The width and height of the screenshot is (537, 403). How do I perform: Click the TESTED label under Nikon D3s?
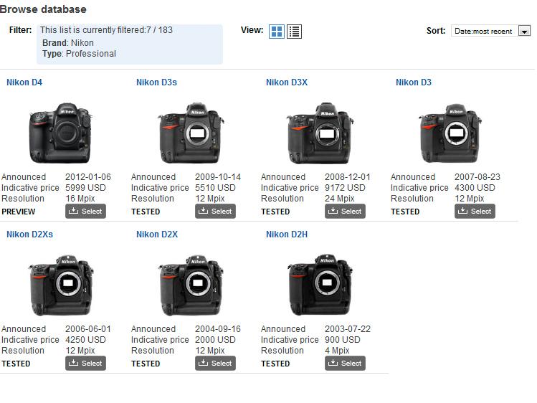point(146,212)
